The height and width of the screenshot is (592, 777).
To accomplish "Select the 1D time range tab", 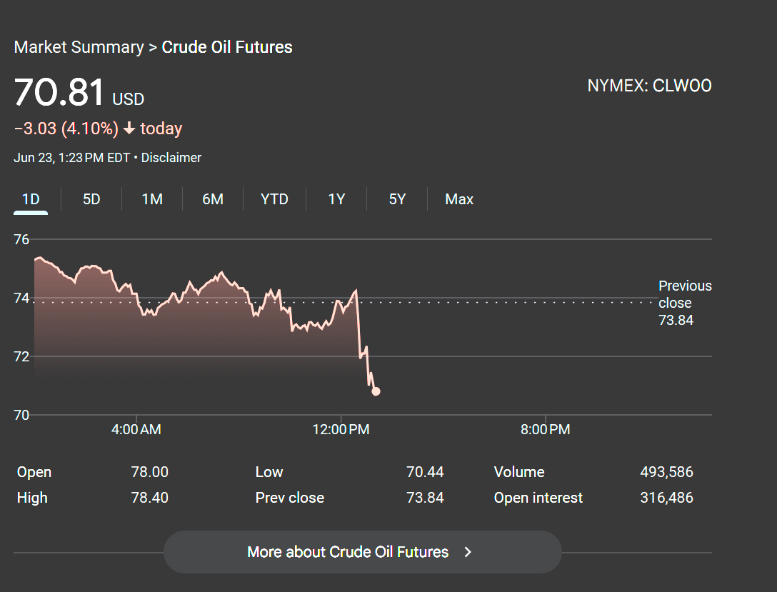I will [31, 199].
